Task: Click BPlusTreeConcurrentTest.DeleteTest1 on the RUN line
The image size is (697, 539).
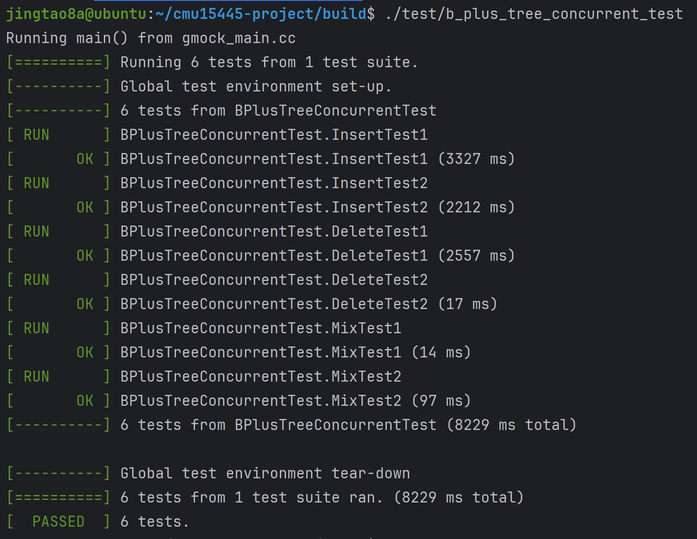Action: [274, 232]
